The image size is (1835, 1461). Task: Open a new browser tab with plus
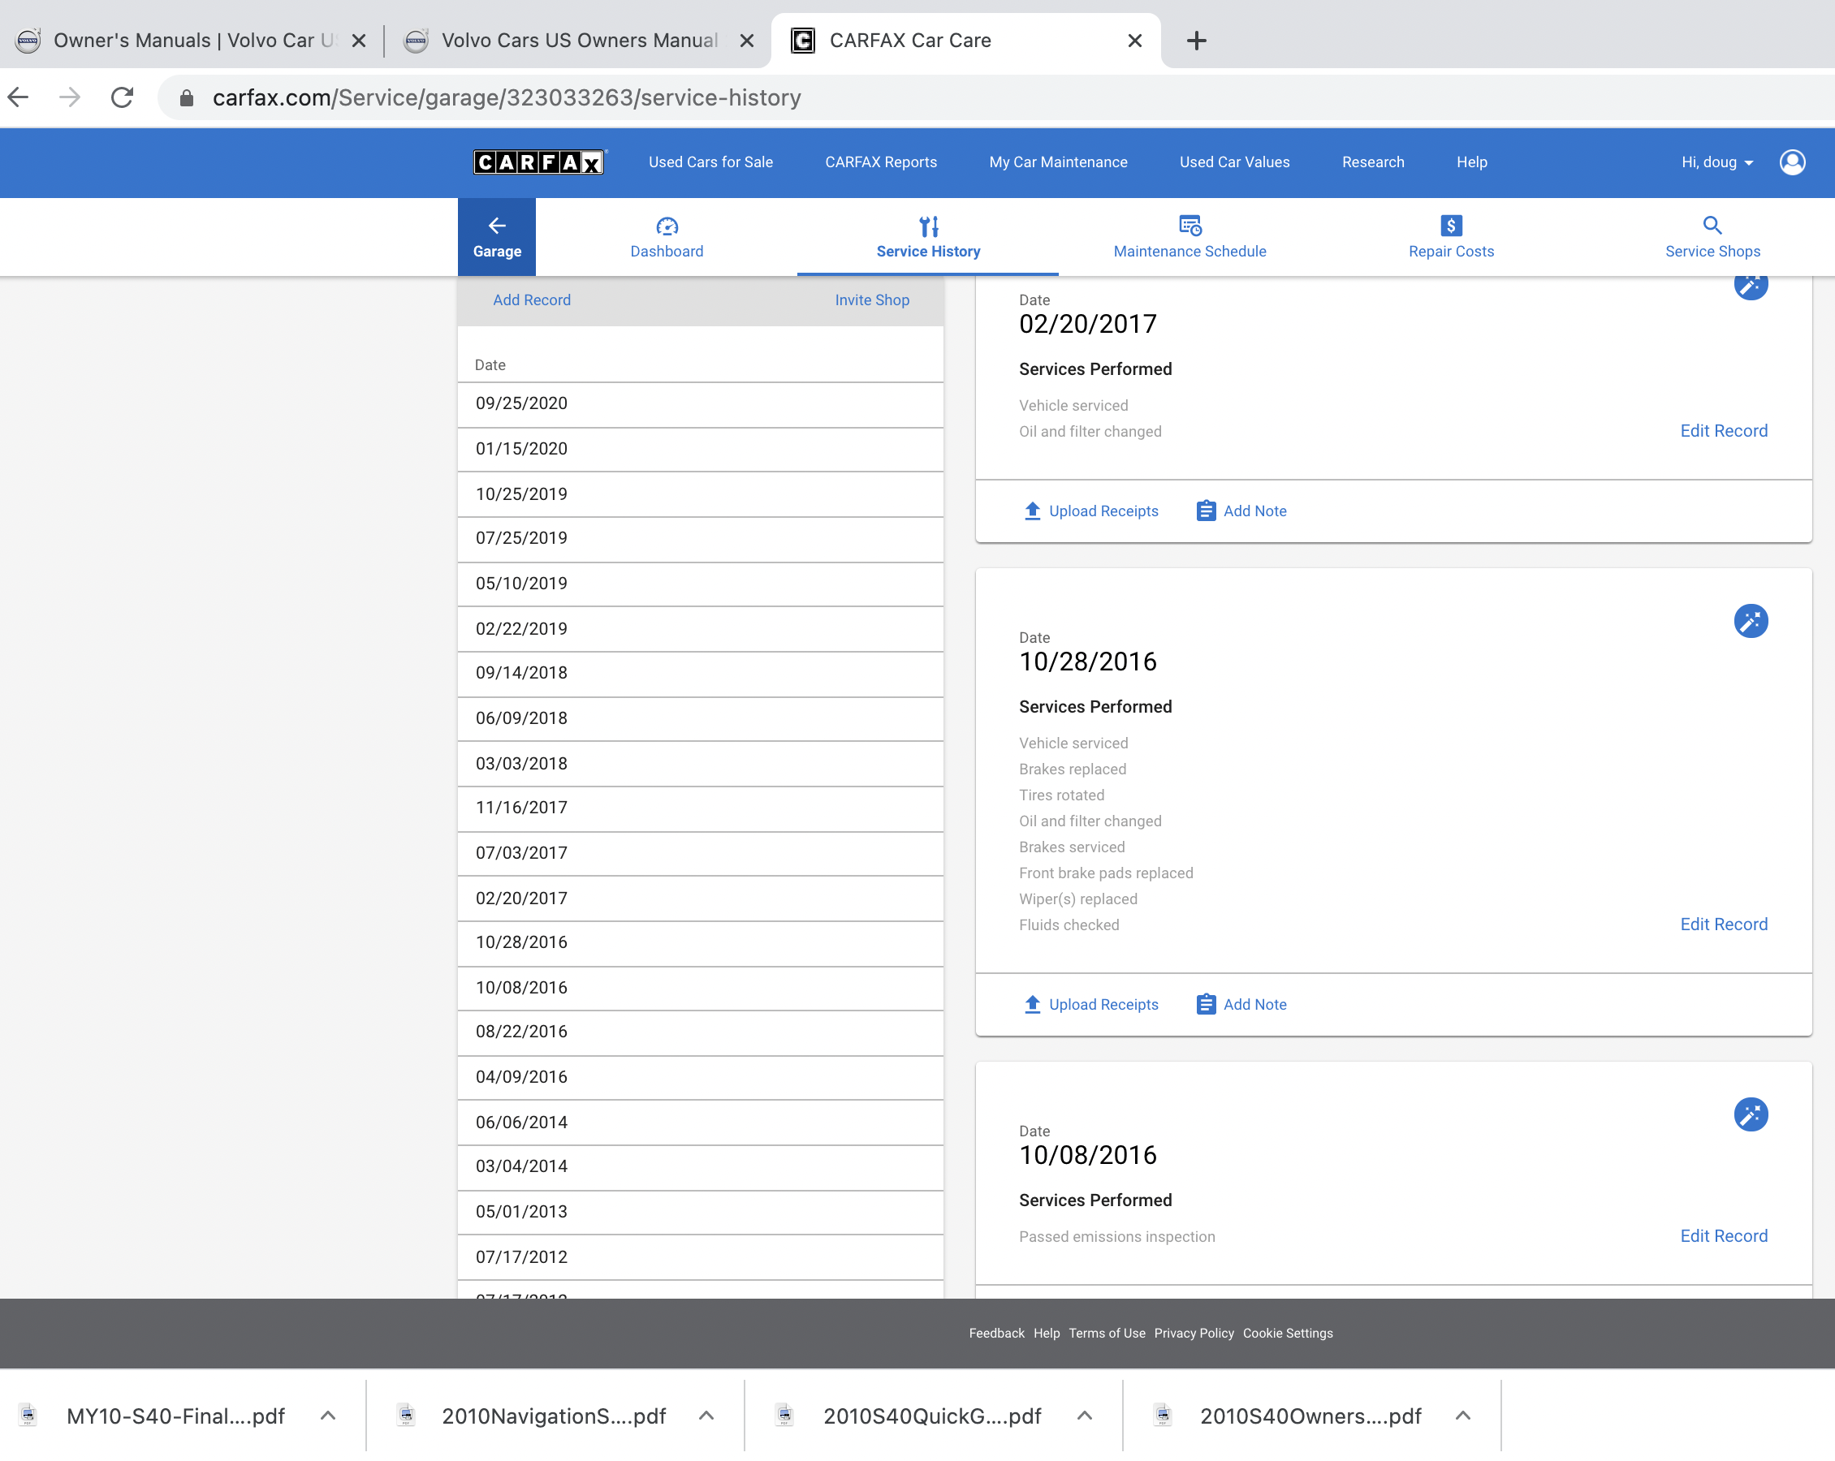click(x=1197, y=41)
